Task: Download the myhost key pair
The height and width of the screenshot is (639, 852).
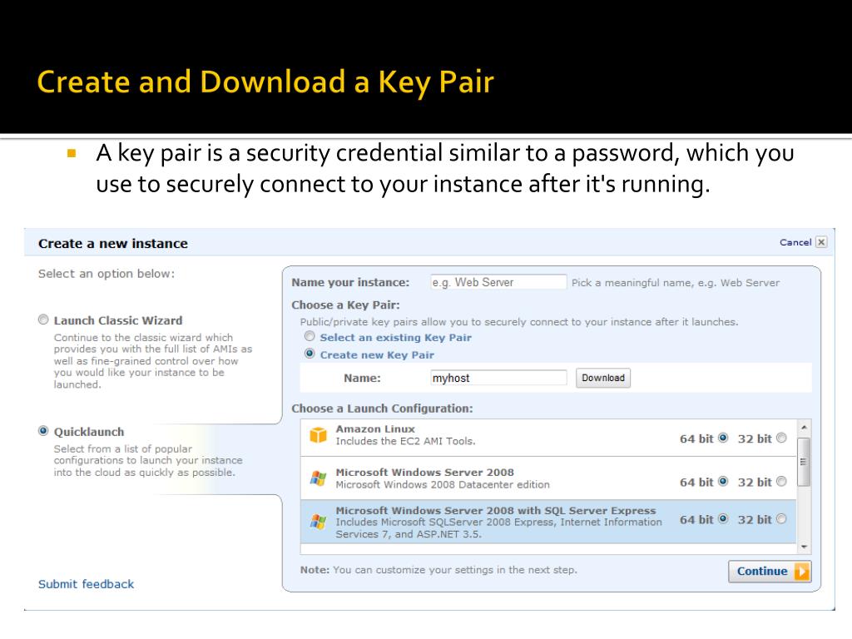Action: pos(603,378)
